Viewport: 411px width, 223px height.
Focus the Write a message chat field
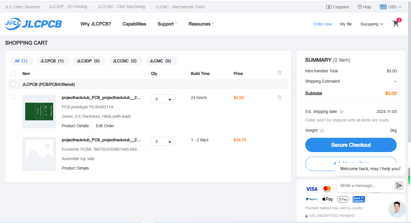click(366, 186)
